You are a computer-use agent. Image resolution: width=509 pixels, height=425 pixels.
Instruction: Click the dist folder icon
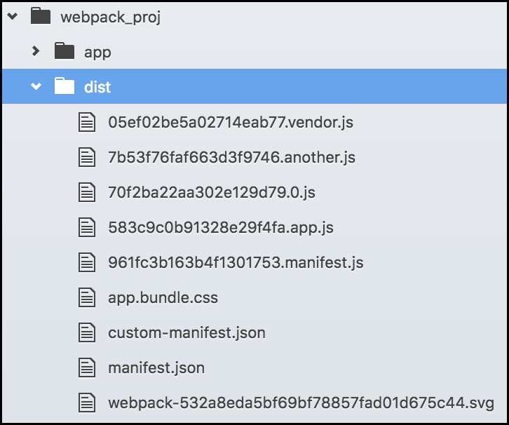click(x=65, y=87)
